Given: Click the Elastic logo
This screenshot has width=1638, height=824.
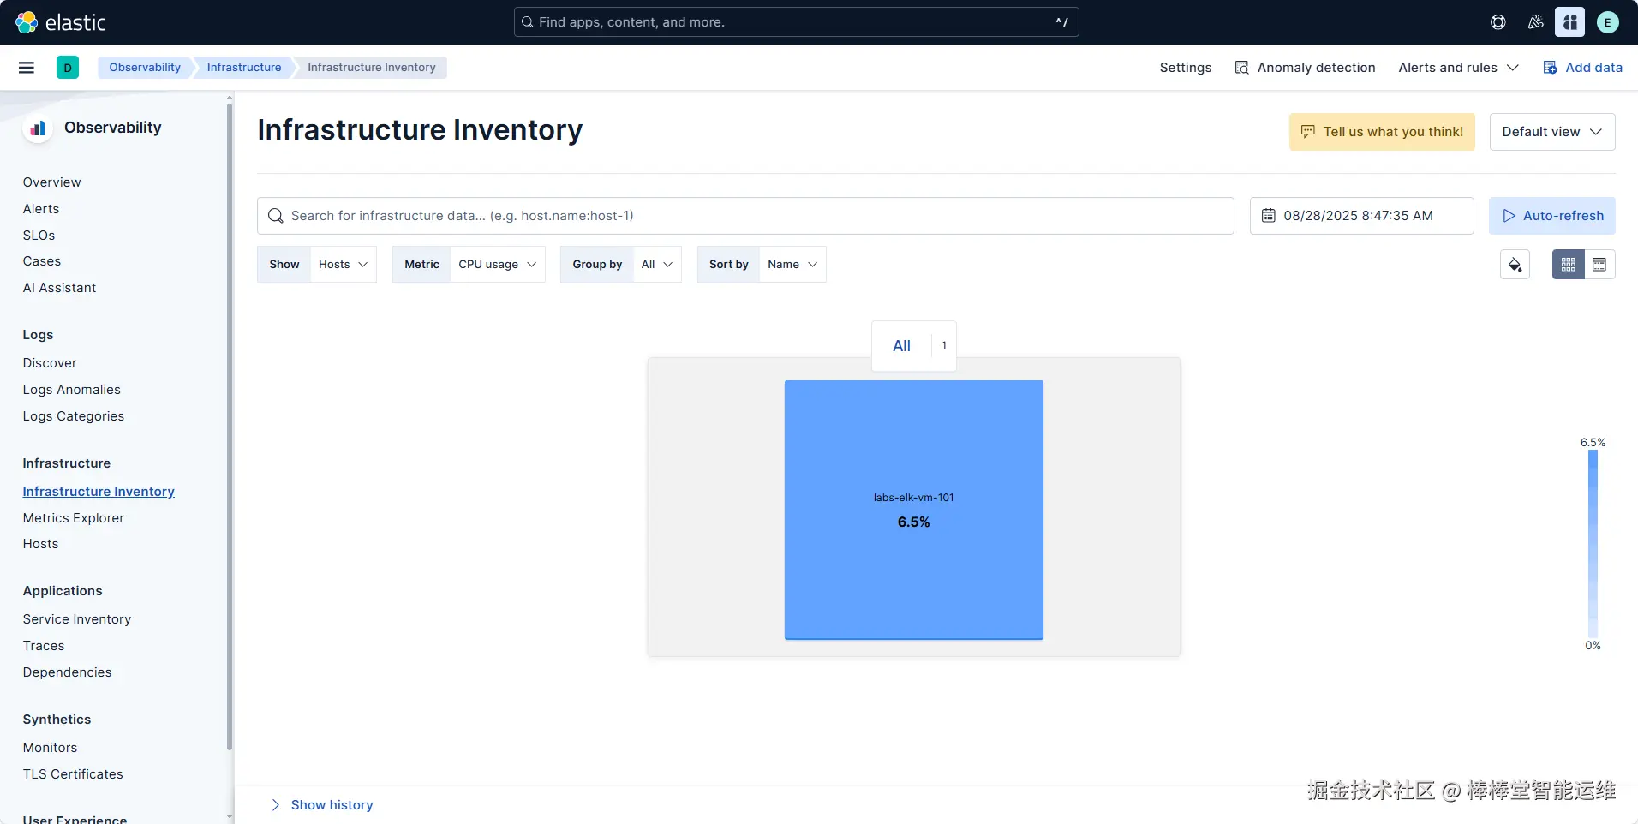Looking at the screenshot, I should (x=61, y=22).
